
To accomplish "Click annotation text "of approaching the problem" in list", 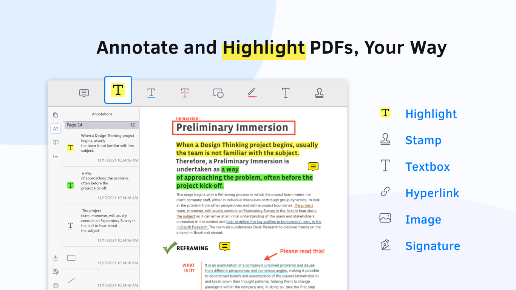I will (x=105, y=178).
